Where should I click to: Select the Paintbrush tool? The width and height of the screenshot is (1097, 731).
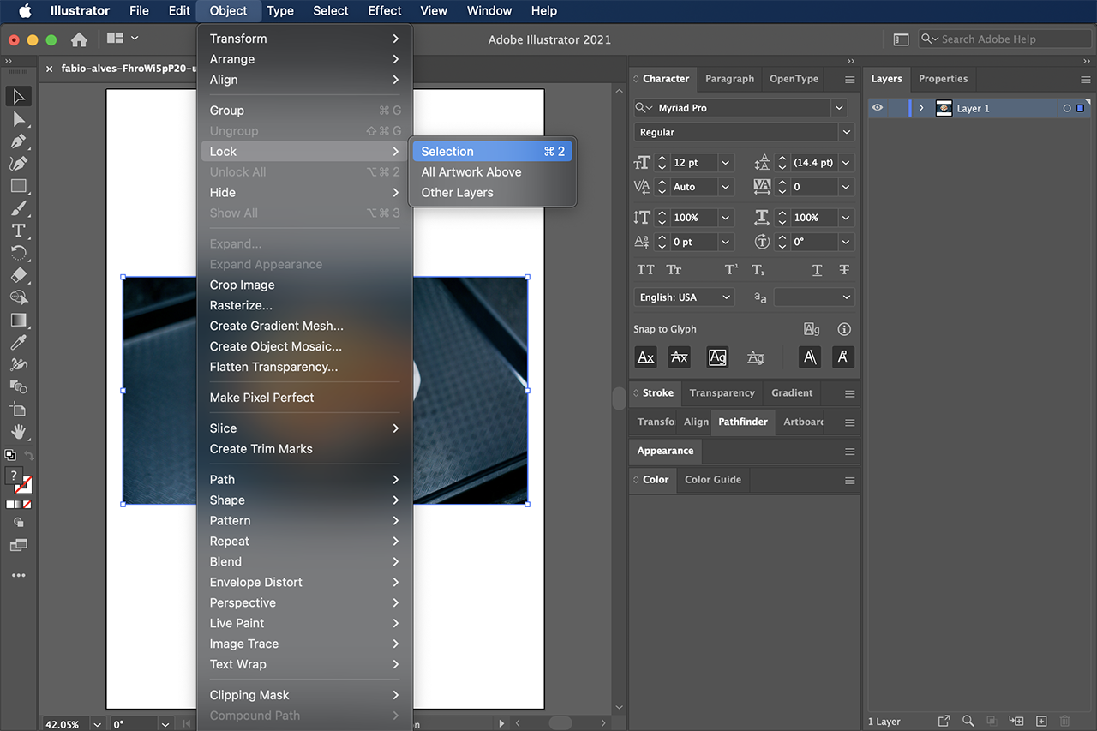[x=18, y=208]
